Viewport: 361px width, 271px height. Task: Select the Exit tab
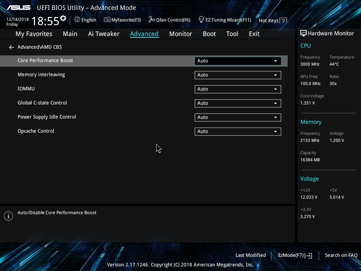pos(254,34)
